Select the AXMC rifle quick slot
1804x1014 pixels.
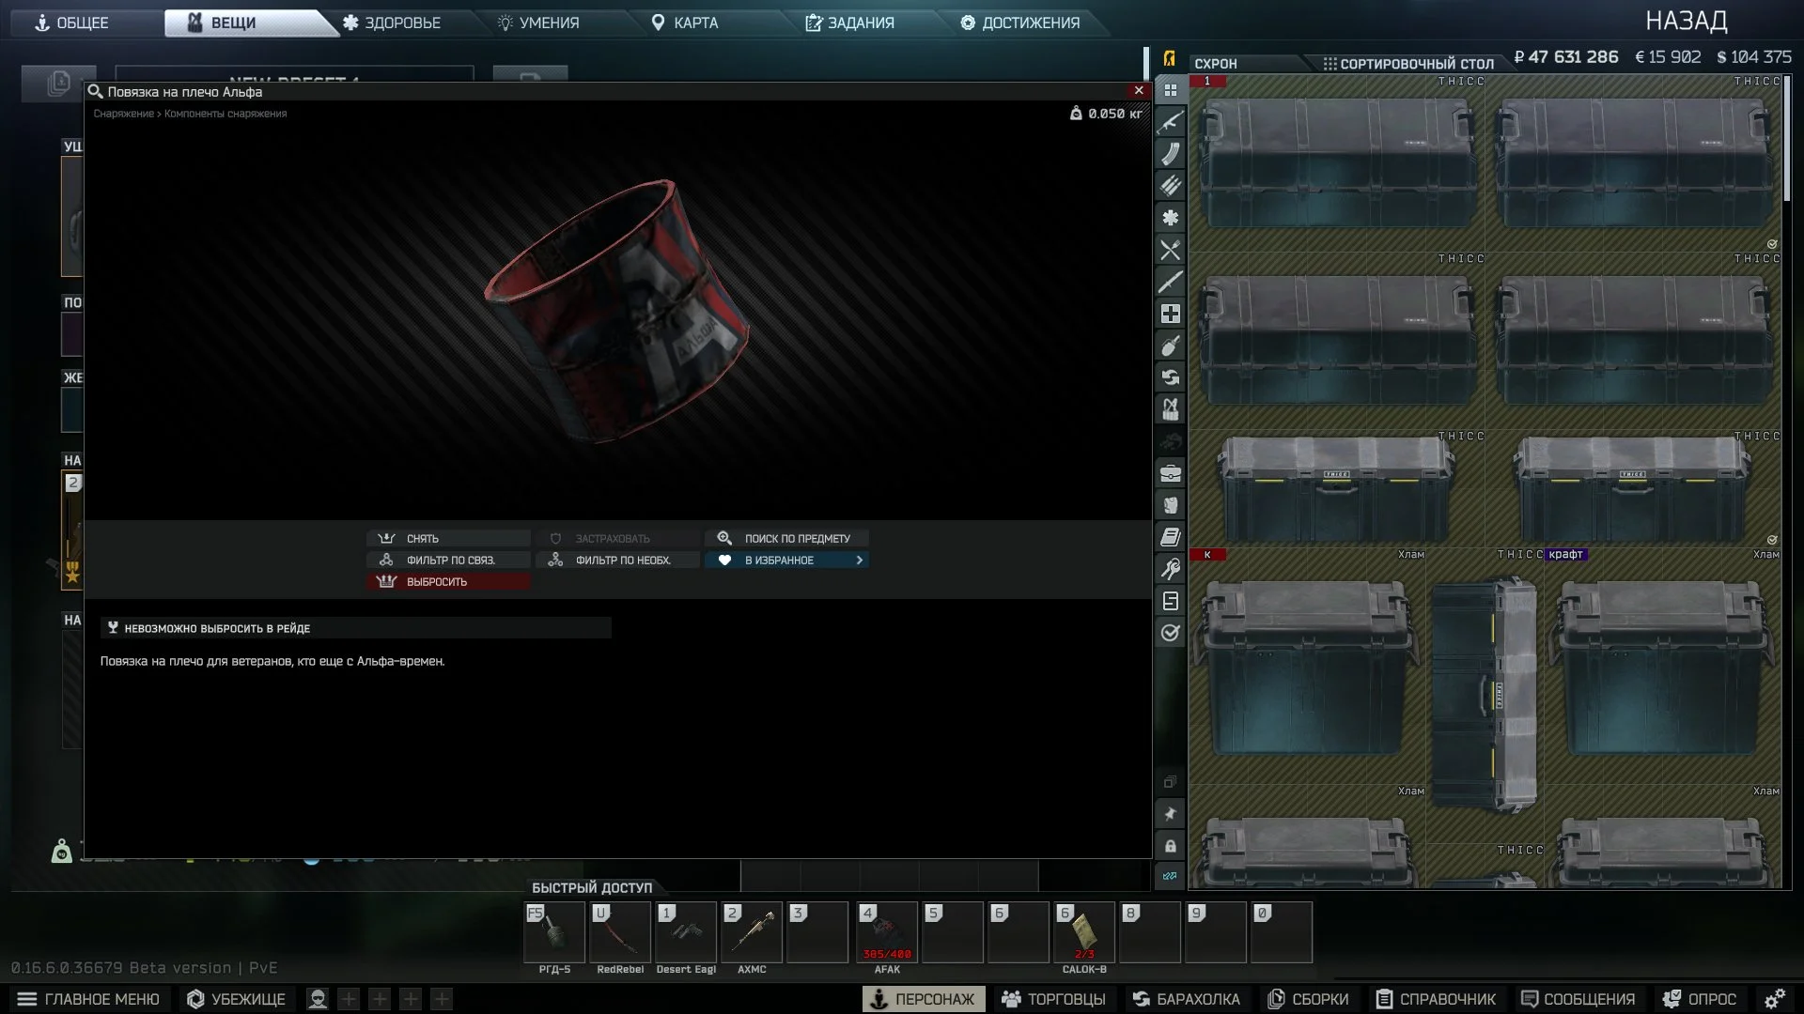(752, 932)
